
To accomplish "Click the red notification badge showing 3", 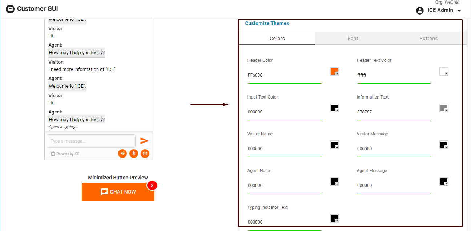I will [x=152, y=186].
